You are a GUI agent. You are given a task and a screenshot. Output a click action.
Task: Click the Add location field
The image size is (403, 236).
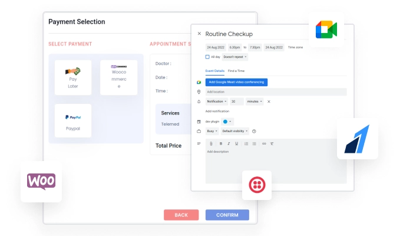point(276,92)
